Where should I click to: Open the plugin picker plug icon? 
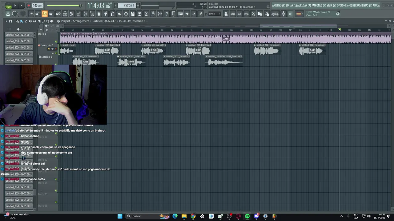tap(106, 14)
